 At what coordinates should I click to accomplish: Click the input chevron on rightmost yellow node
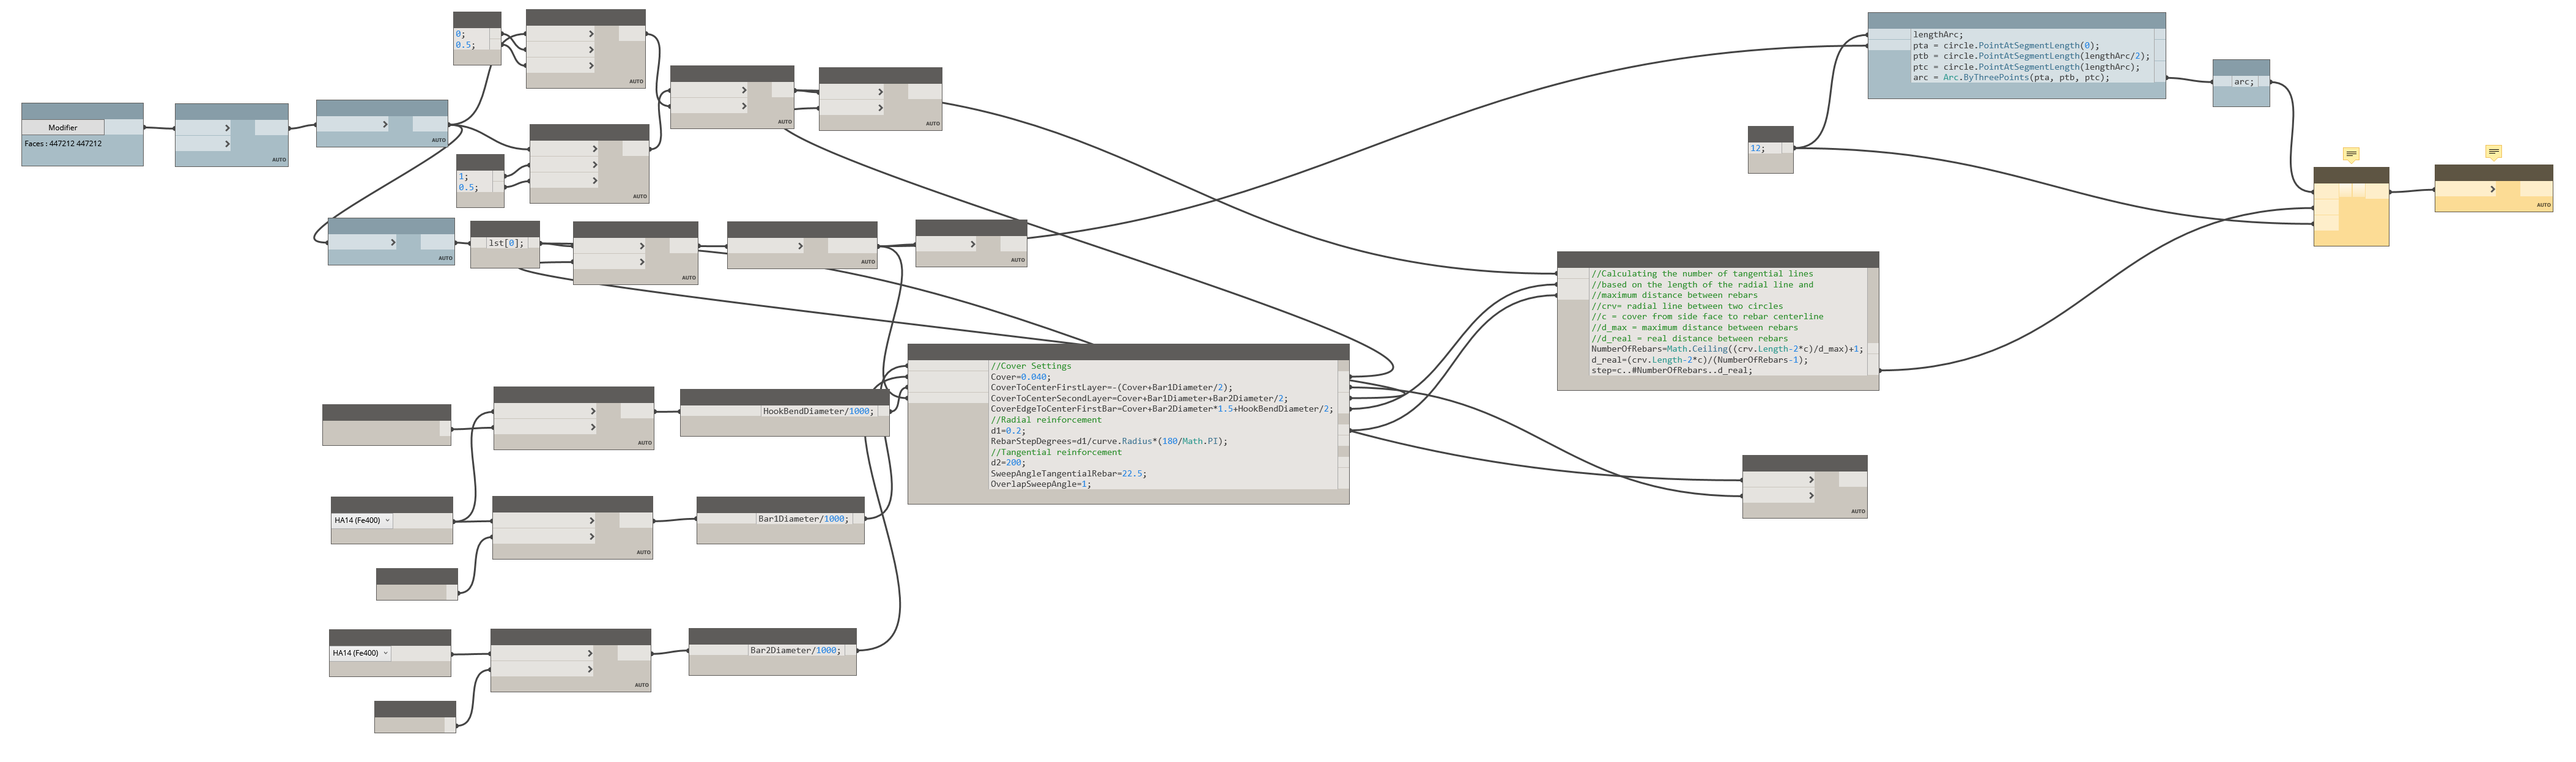2492,189
